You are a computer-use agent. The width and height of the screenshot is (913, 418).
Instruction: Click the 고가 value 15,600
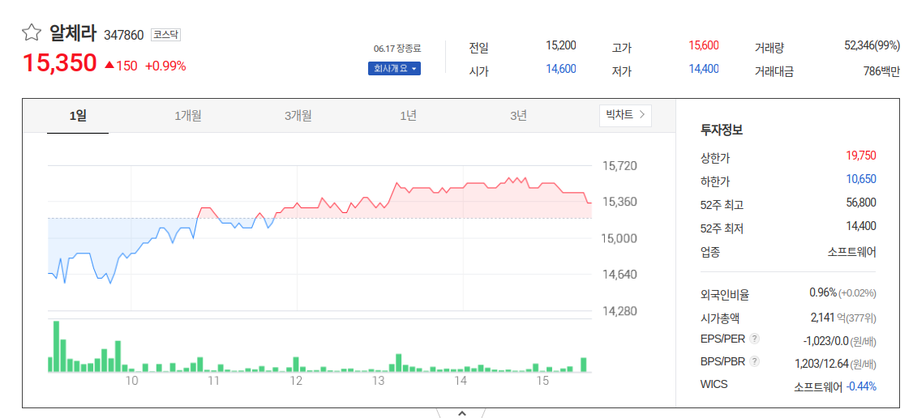pyautogui.click(x=703, y=45)
